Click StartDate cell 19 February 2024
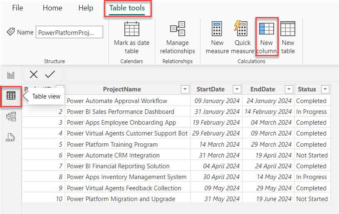Viewport: 339px width, 214px height. tap(216, 122)
